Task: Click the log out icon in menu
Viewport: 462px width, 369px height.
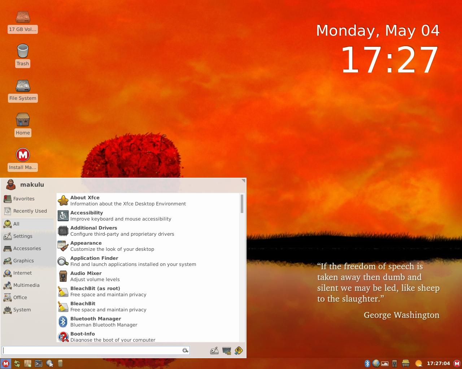Action: click(x=239, y=351)
